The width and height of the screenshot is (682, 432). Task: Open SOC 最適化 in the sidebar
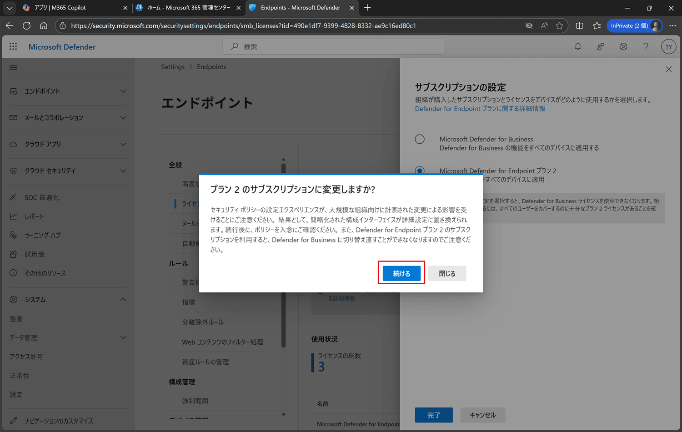(41, 198)
